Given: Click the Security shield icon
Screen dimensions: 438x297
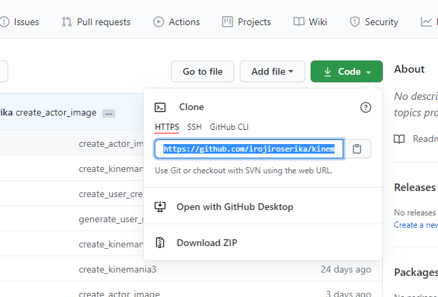Looking at the screenshot, I should point(355,22).
